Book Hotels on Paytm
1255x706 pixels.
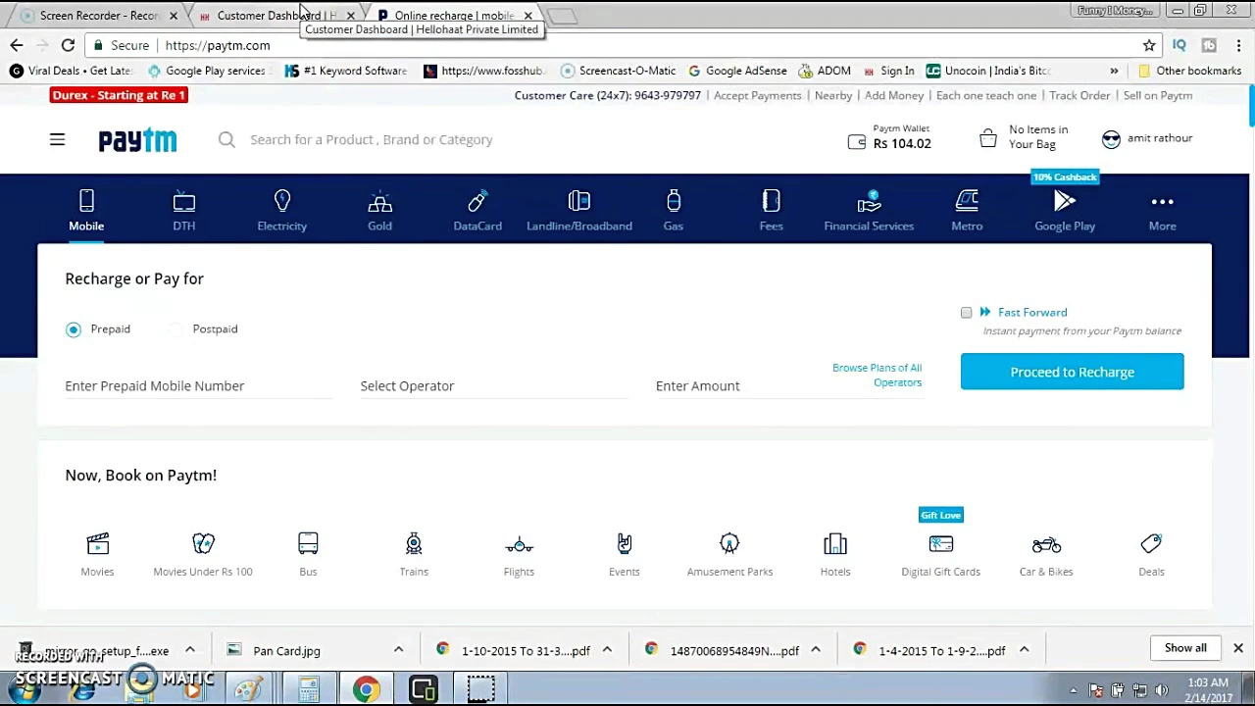tap(835, 554)
